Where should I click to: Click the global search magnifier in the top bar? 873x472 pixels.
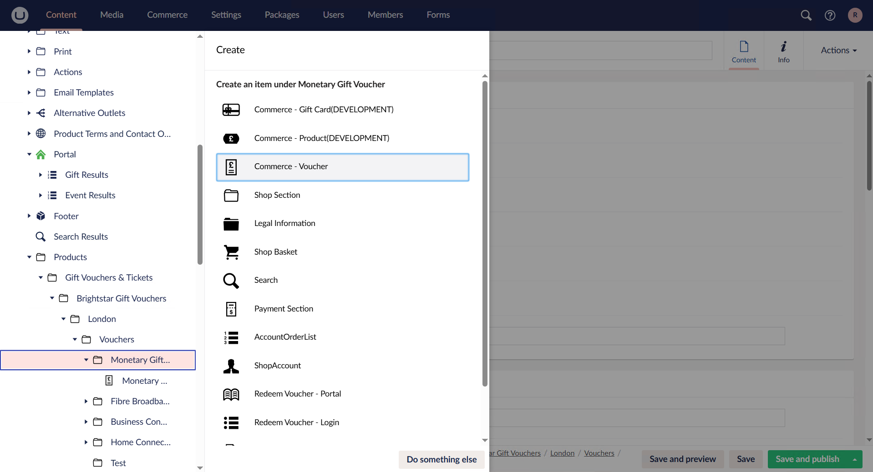806,15
